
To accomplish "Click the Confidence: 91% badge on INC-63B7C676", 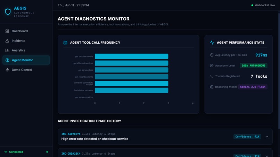I will click(247, 137).
